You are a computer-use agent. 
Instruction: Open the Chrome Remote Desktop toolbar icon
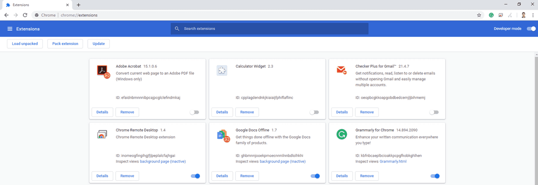(x=501, y=15)
